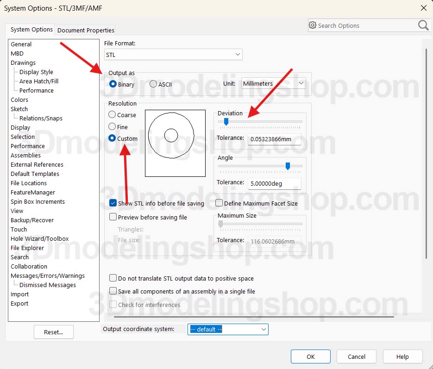Click the magnifier icon in Search Options
This screenshot has height=369, width=433.
pyautogui.click(x=423, y=25)
